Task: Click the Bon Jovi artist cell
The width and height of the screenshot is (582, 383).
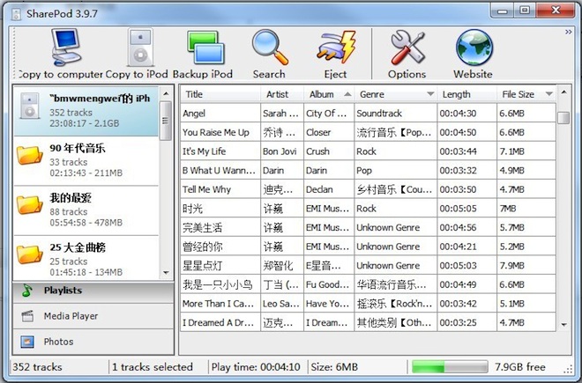Action: pyautogui.click(x=282, y=151)
